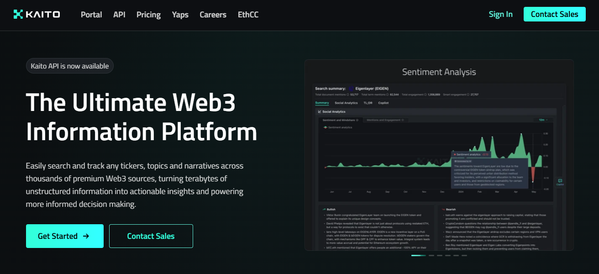
Task: Select the last carousel slide indicator
Action: click(464, 255)
